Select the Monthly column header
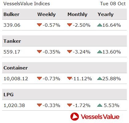The image size is (129, 123). click(78, 14)
